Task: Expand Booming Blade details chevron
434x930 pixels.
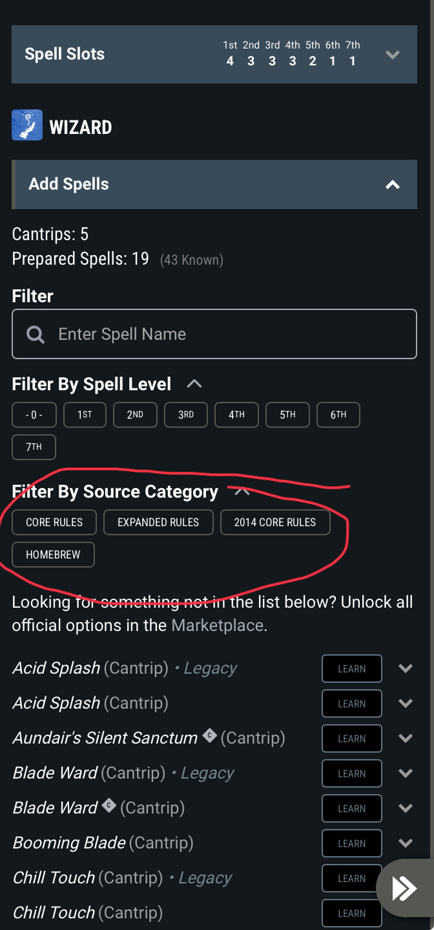Action: 406,843
